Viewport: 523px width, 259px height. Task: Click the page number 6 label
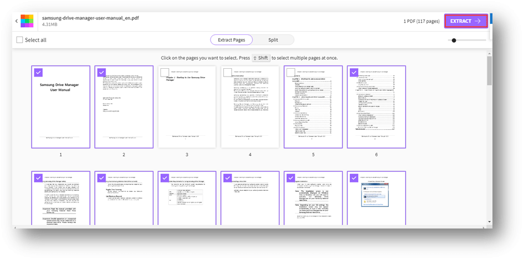376,155
